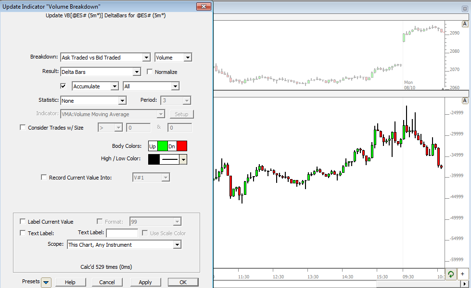Click the 'A' auto-scale button in lower pane
This screenshot has width=471, height=288.
(465, 101)
